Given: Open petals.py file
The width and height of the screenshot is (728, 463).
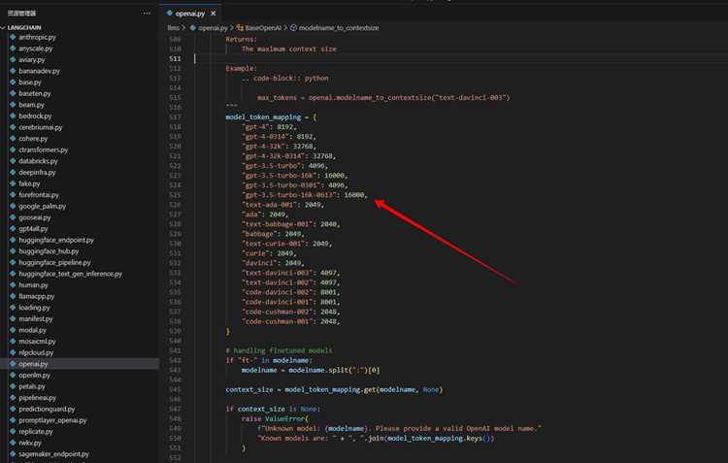Looking at the screenshot, I should (x=32, y=386).
